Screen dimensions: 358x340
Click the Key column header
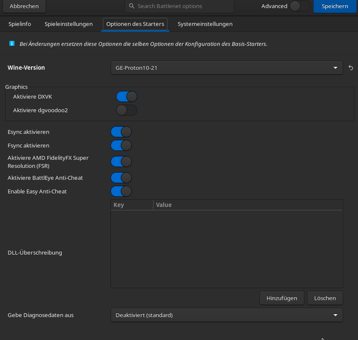click(132, 205)
